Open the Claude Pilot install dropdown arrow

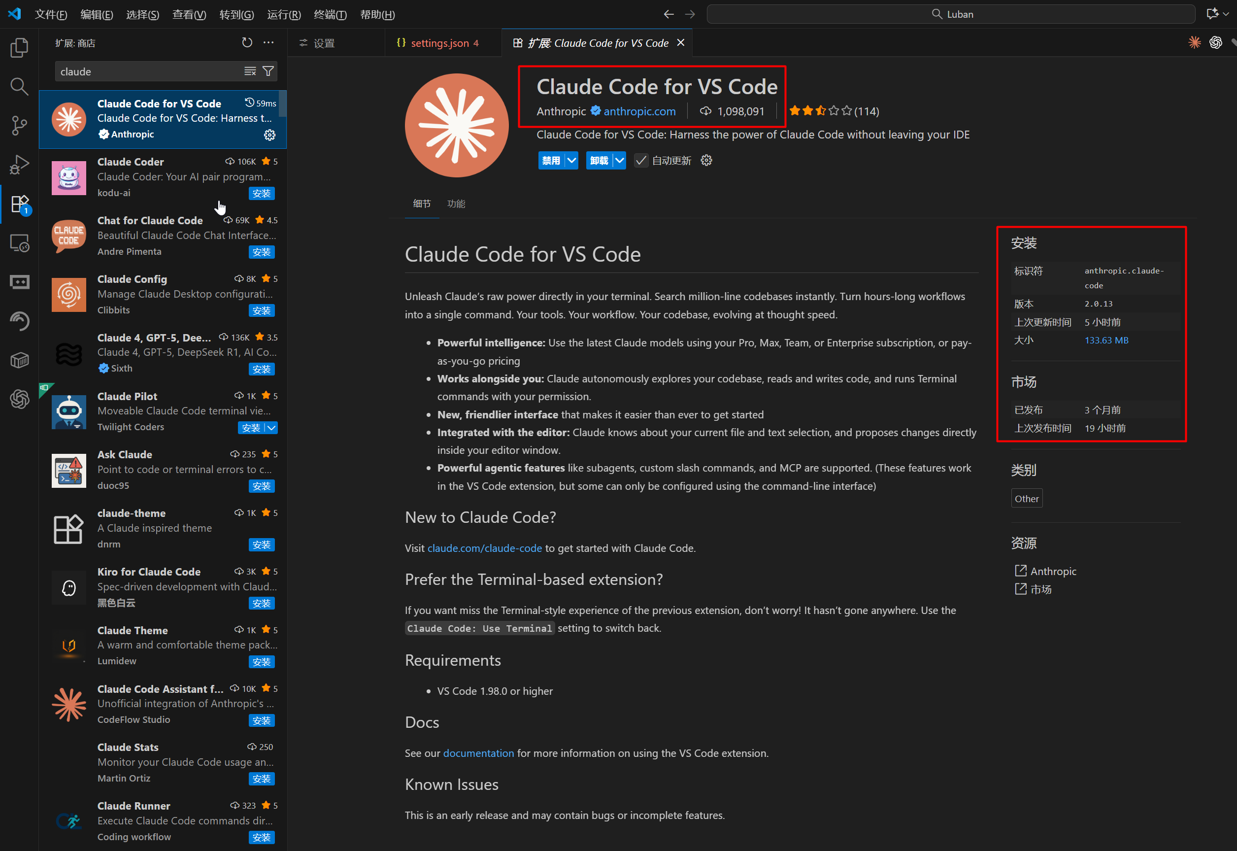pyautogui.click(x=271, y=428)
